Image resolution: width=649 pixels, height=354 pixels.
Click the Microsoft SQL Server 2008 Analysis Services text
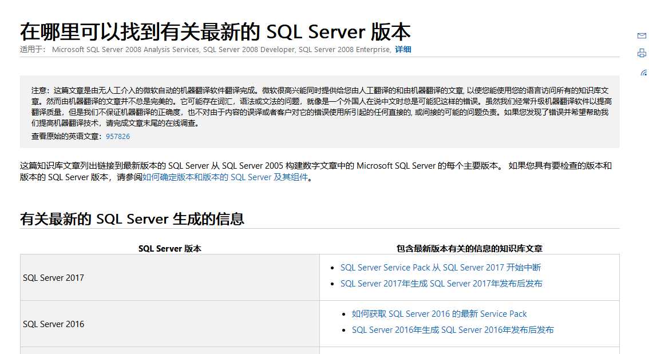(125, 50)
